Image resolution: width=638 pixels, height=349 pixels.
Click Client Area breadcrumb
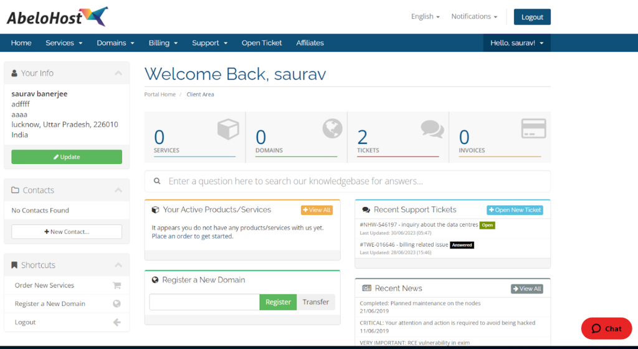click(x=200, y=94)
